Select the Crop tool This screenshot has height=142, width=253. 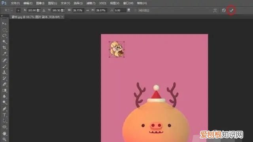4,48
